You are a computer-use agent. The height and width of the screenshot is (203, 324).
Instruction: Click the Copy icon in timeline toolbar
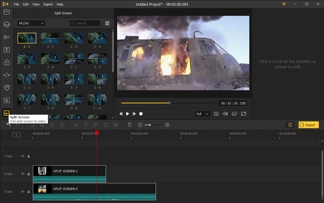click(x=52, y=125)
